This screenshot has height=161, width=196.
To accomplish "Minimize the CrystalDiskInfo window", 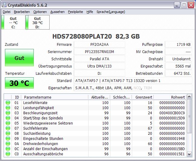I will pyautogui.click(x=177, y=5).
